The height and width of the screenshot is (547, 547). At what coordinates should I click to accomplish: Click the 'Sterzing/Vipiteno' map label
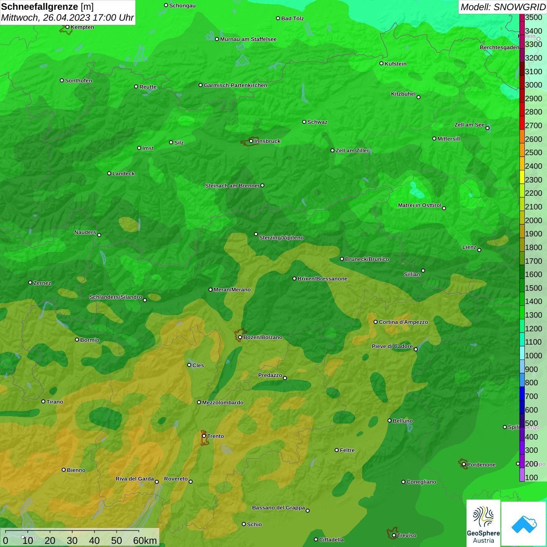[281, 238]
